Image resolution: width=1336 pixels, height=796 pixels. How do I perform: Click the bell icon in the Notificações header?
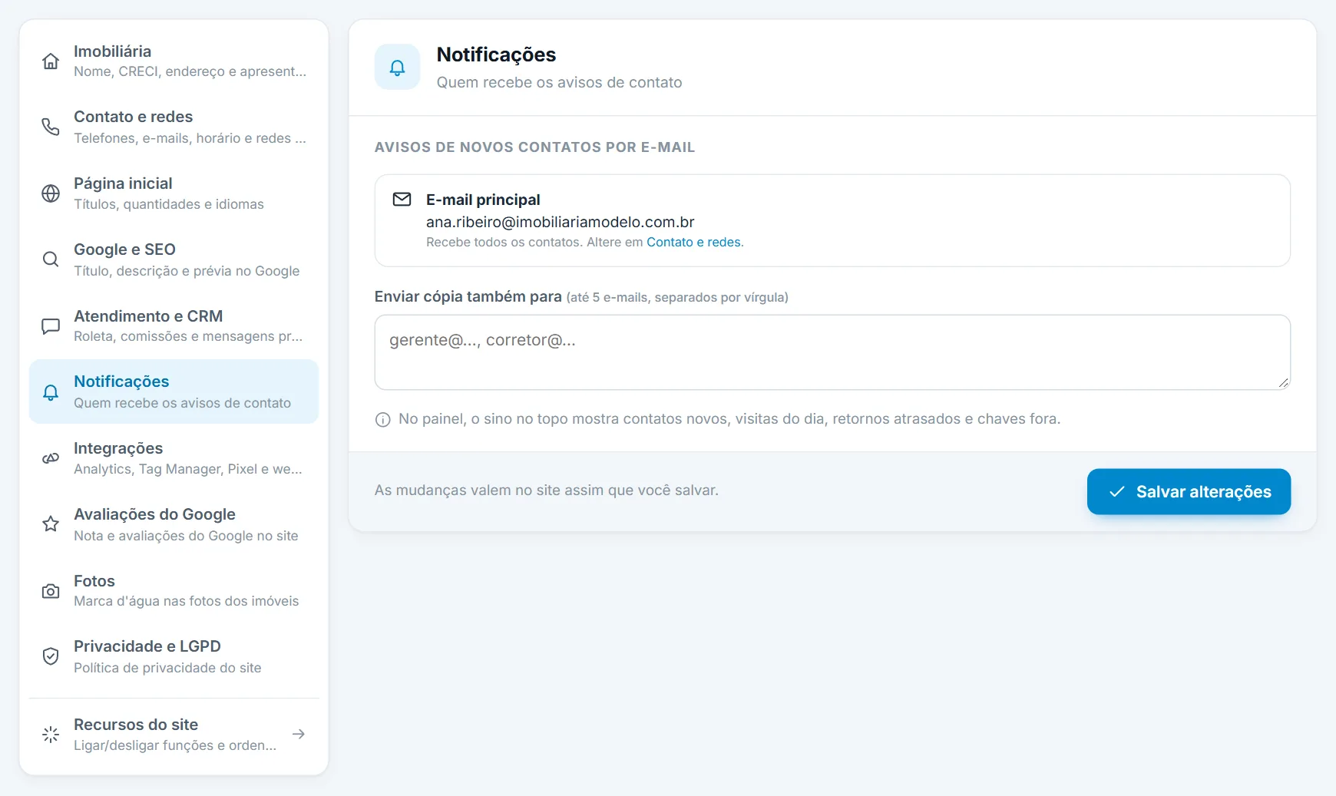pyautogui.click(x=397, y=68)
